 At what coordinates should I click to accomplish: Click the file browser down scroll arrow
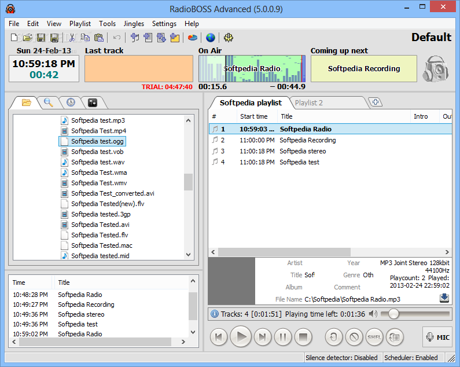(189, 255)
